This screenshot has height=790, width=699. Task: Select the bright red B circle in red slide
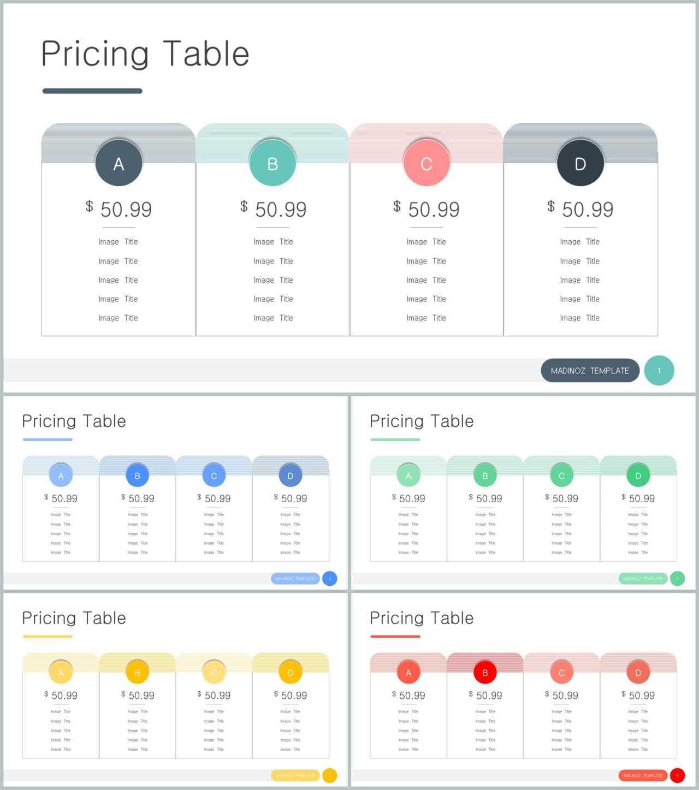[x=485, y=673]
